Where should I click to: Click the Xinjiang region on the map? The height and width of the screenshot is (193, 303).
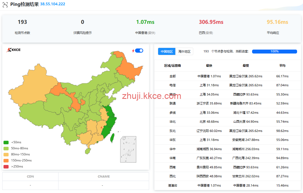point(31,84)
